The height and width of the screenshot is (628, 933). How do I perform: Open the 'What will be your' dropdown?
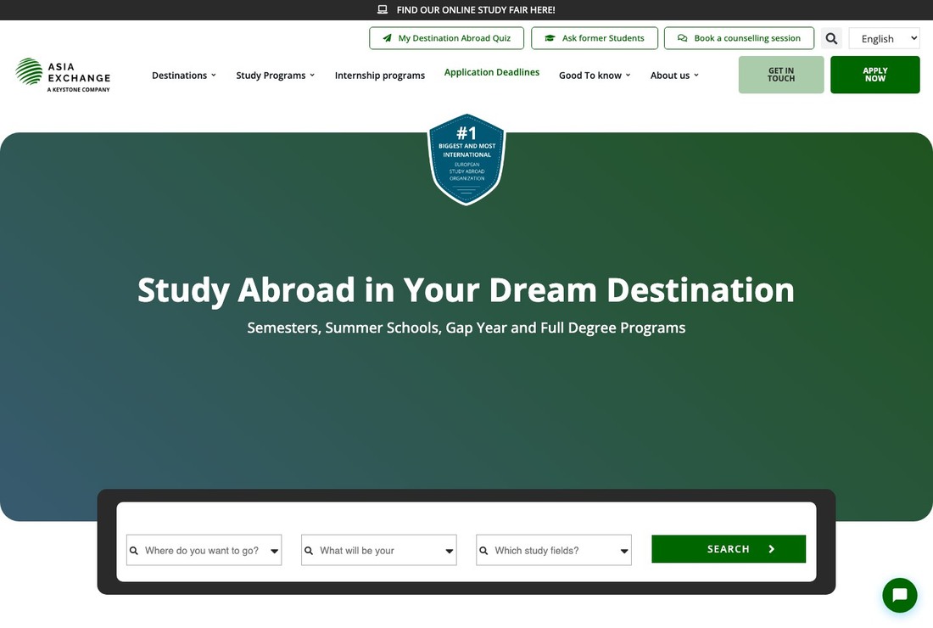coord(379,550)
